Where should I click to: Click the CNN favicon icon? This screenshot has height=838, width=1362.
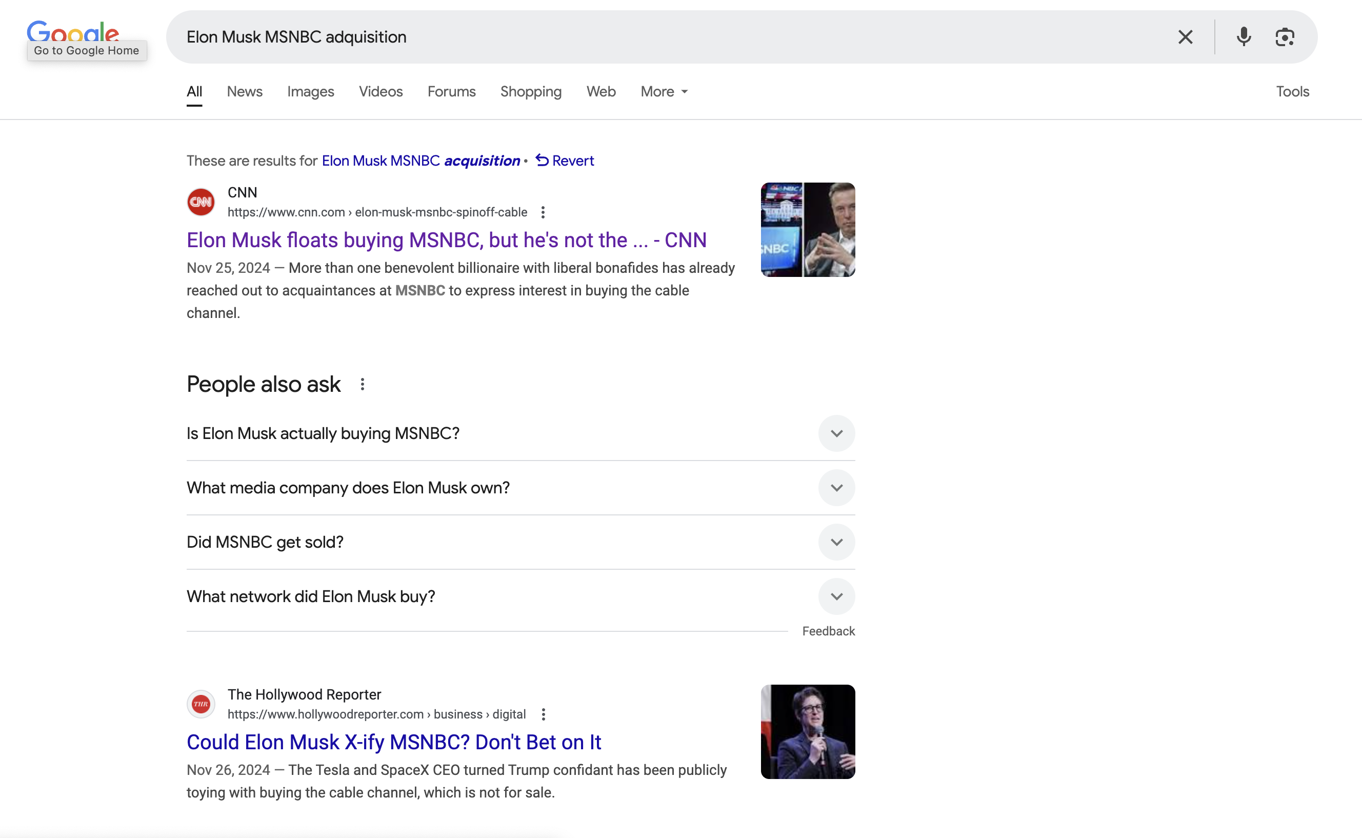(201, 202)
